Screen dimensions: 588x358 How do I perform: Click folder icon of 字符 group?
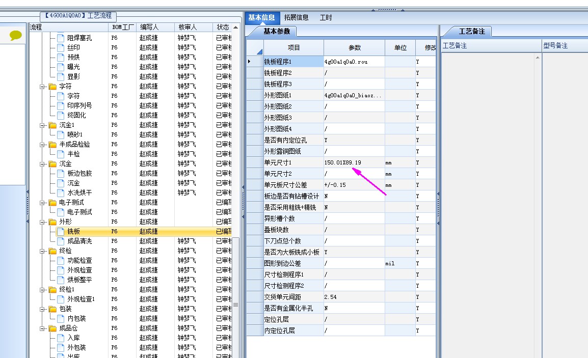pos(52,86)
